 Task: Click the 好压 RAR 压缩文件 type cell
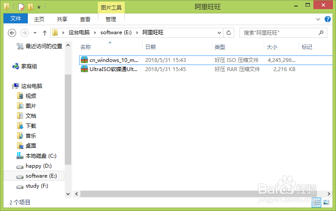click(x=237, y=69)
